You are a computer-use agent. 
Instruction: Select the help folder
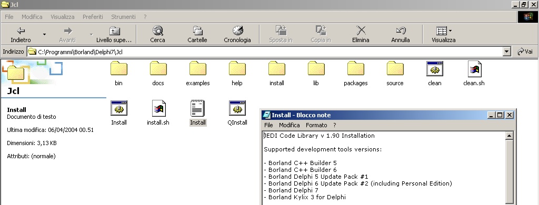[x=237, y=74]
